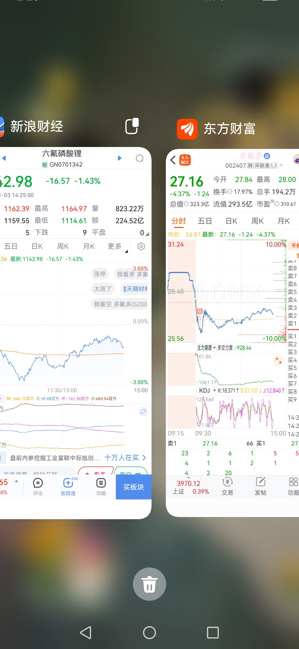This screenshot has height=649, width=299.
Task: Tap fullscreen expand icon on 东方财富 chart
Action: click(x=278, y=361)
